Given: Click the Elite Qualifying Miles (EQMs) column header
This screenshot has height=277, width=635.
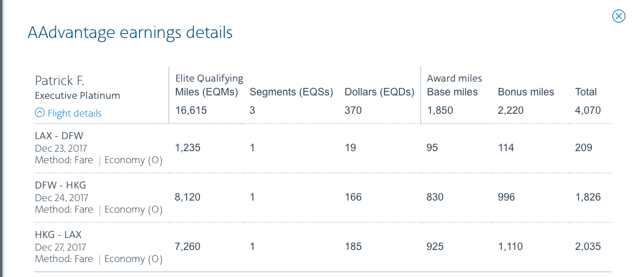Looking at the screenshot, I should [x=206, y=92].
